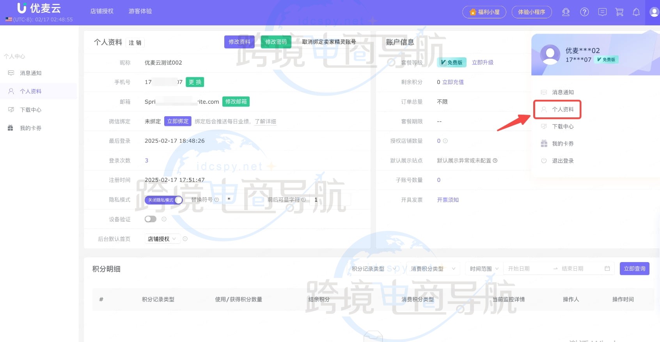The image size is (660, 342).
Task: Open the 店铺授权 top menu
Action: [x=102, y=11]
